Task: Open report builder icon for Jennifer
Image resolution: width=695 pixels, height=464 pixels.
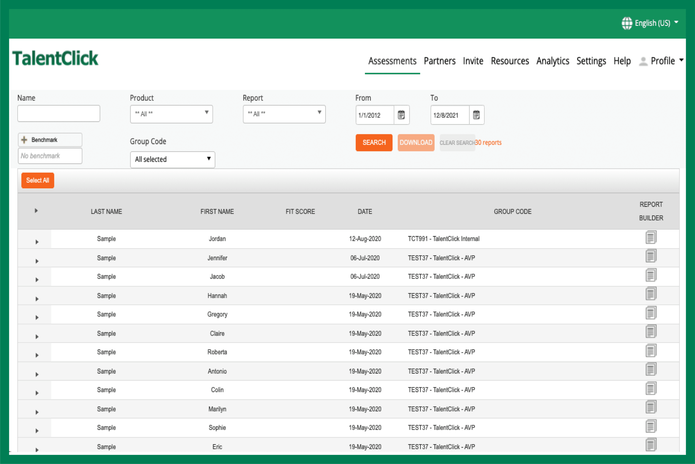Action: pyautogui.click(x=651, y=256)
